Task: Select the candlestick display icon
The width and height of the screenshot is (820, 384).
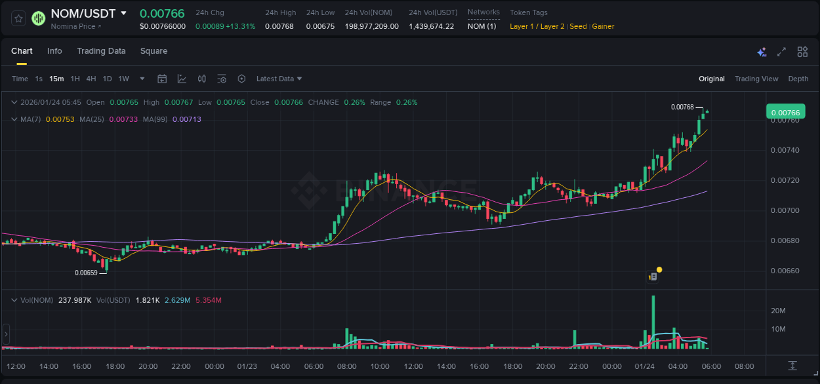Action: point(202,78)
